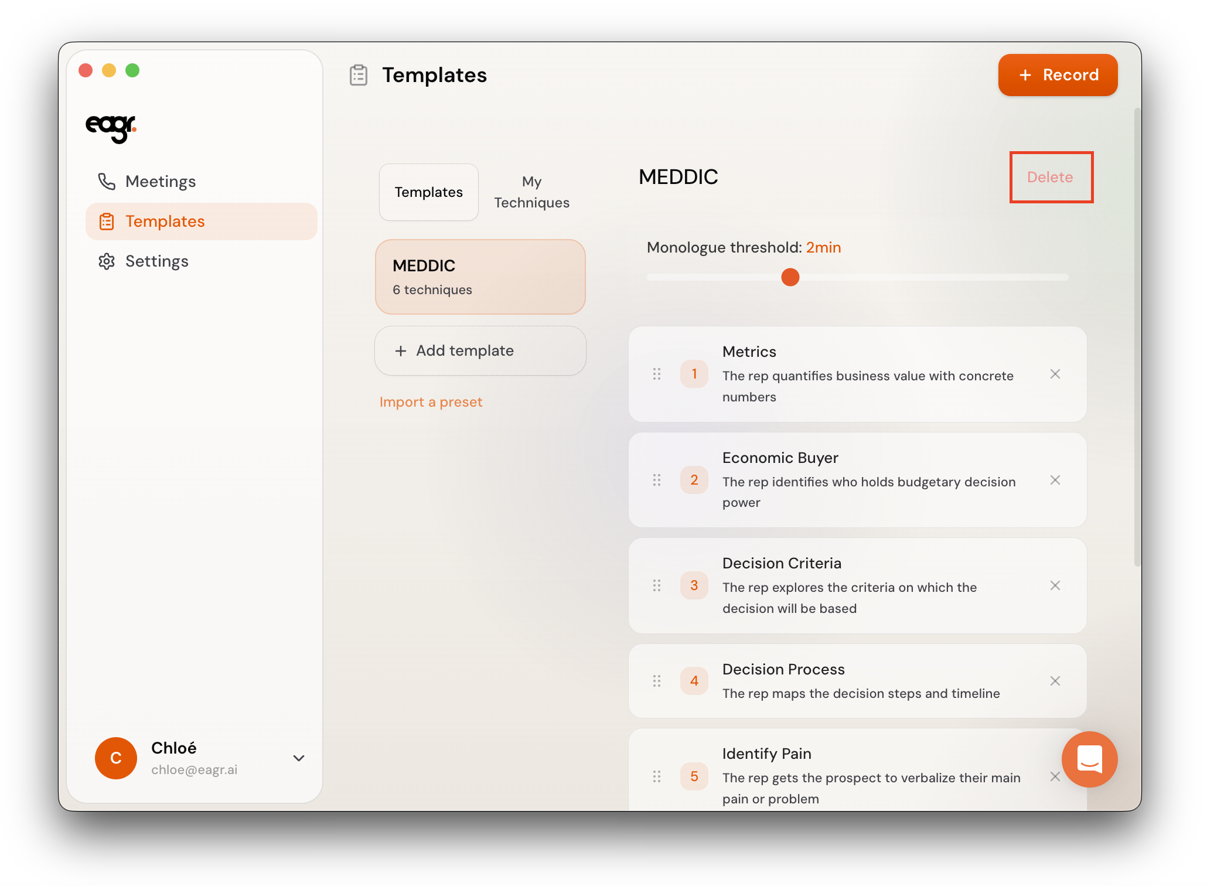Click Chloé's orange avatar circle

(x=116, y=758)
